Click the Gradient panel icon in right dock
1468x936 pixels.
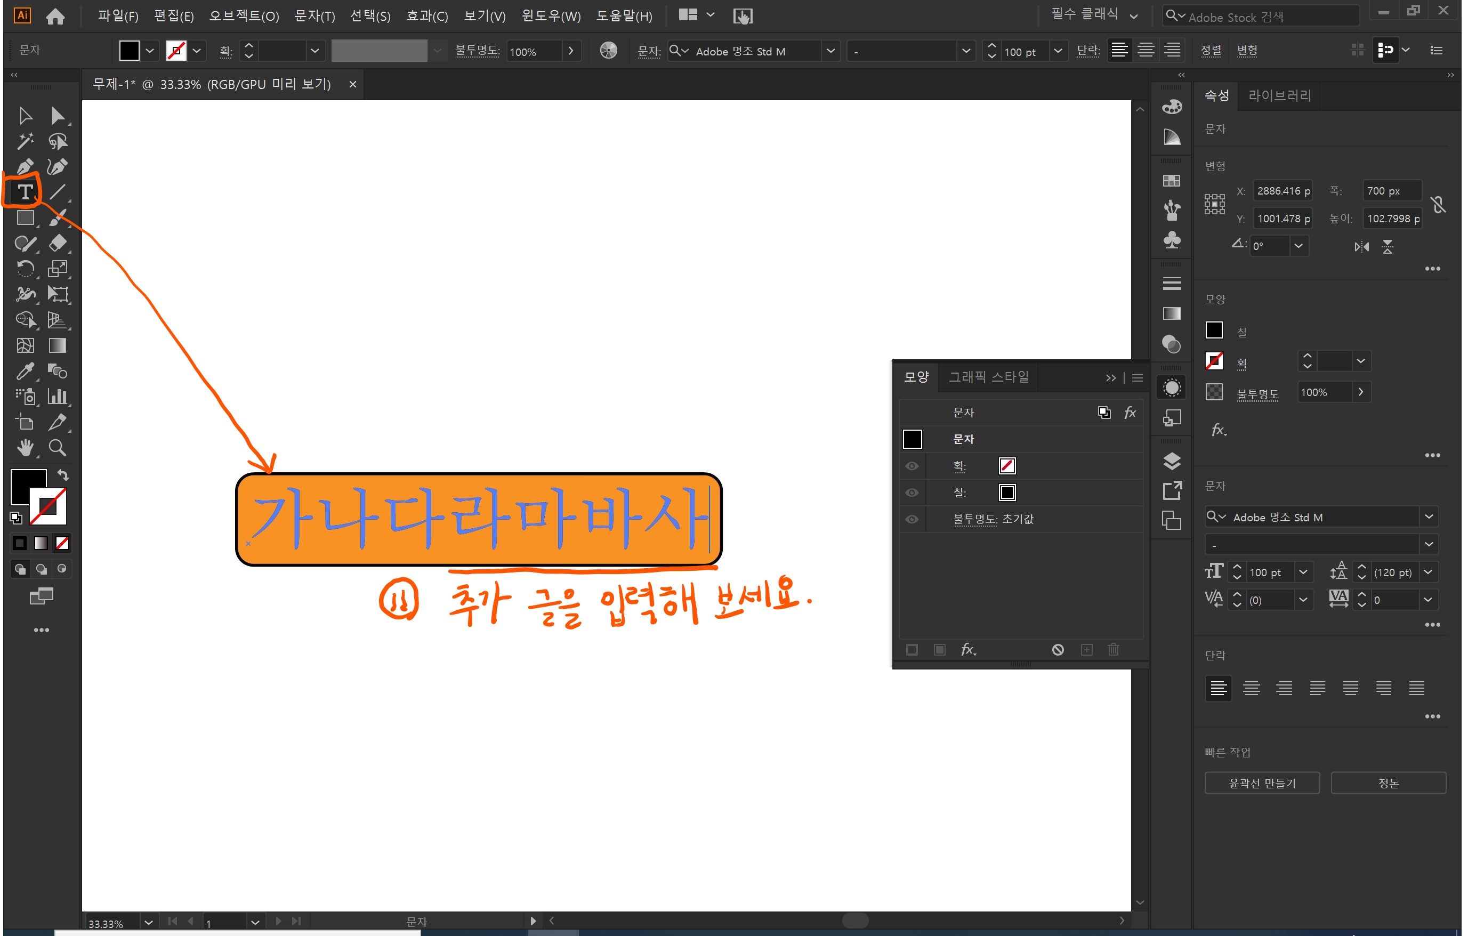click(x=1171, y=313)
